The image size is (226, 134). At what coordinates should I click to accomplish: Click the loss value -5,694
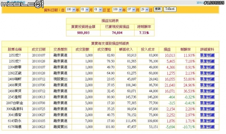tap(170, 127)
